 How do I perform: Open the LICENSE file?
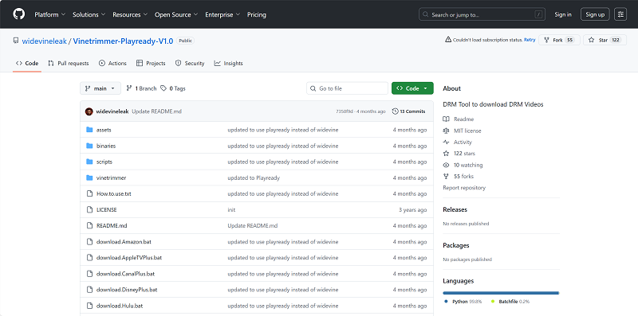[107, 209]
